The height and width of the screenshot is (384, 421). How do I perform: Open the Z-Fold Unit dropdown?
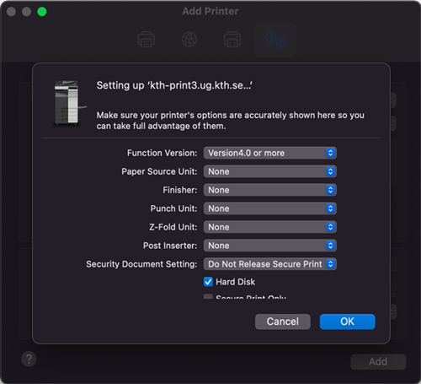[x=270, y=227]
